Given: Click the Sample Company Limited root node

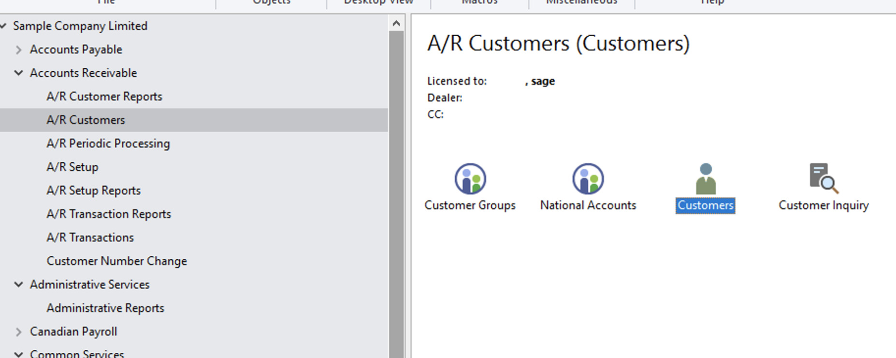Looking at the screenshot, I should [80, 26].
